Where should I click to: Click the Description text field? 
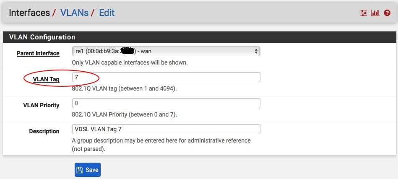tap(166, 129)
